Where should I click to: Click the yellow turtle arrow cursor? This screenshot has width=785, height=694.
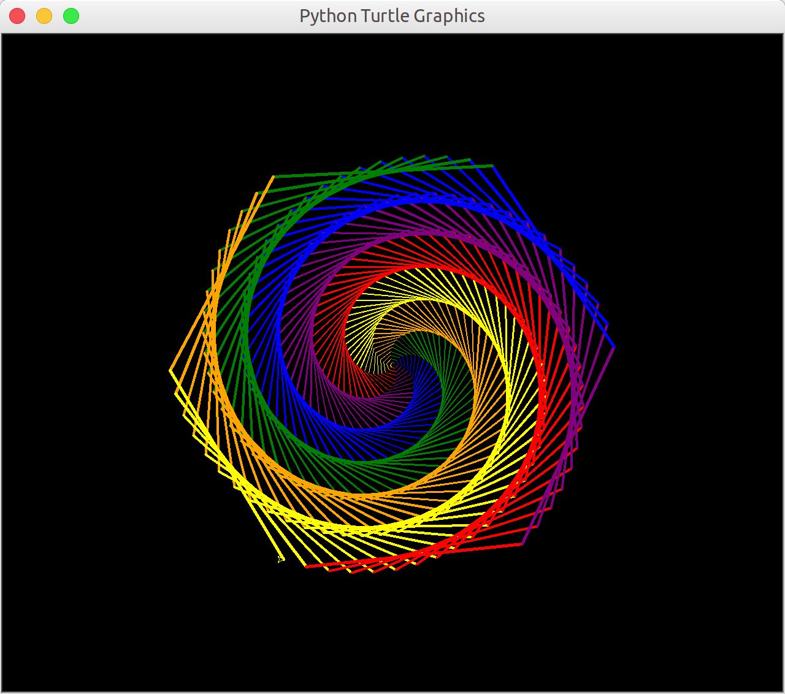pos(280,559)
